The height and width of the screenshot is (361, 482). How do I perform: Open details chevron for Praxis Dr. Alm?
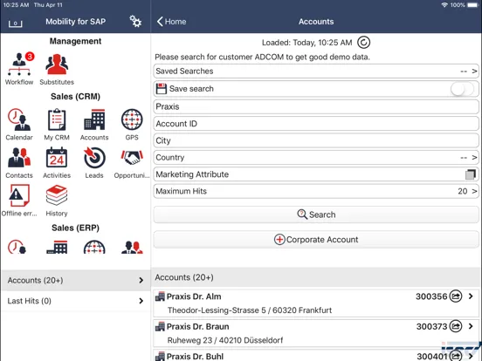click(471, 296)
